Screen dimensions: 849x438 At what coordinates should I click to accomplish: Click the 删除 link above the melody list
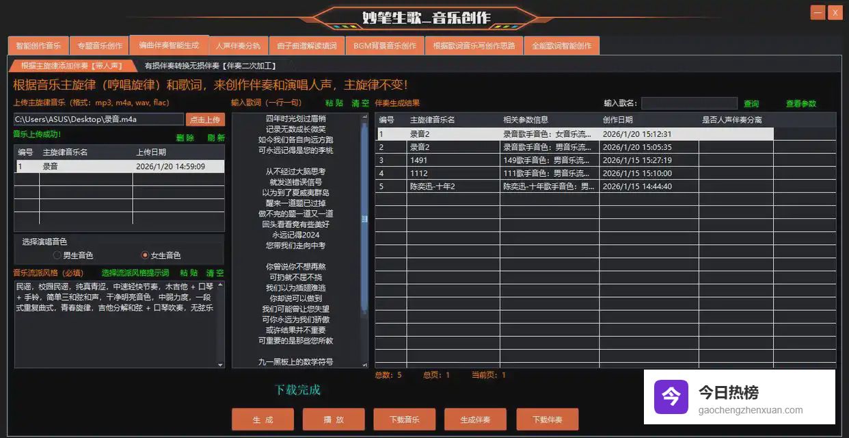click(x=185, y=138)
